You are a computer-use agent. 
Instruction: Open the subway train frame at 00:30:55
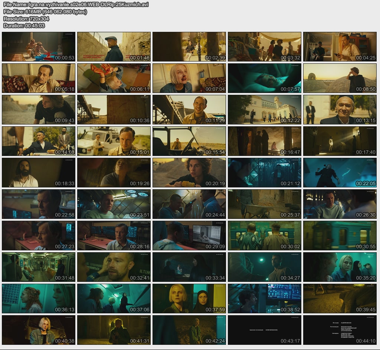tap(340, 236)
